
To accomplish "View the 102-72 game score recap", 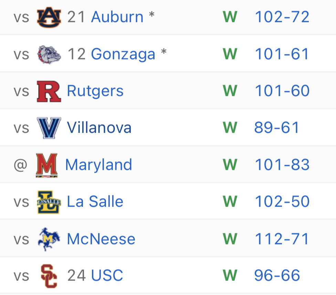I will click(282, 17).
